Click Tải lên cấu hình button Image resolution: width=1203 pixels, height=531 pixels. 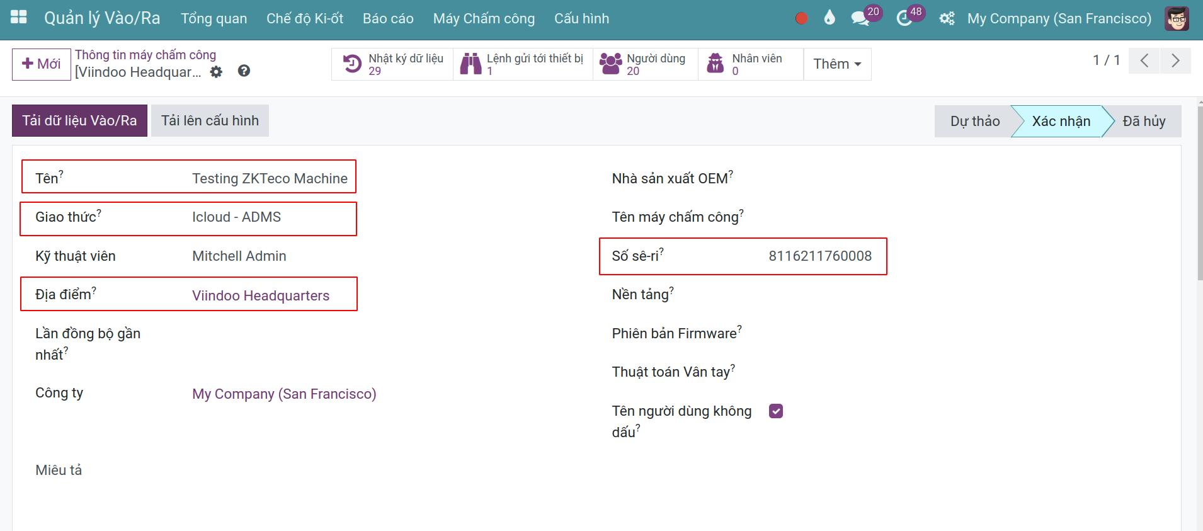[x=210, y=121]
